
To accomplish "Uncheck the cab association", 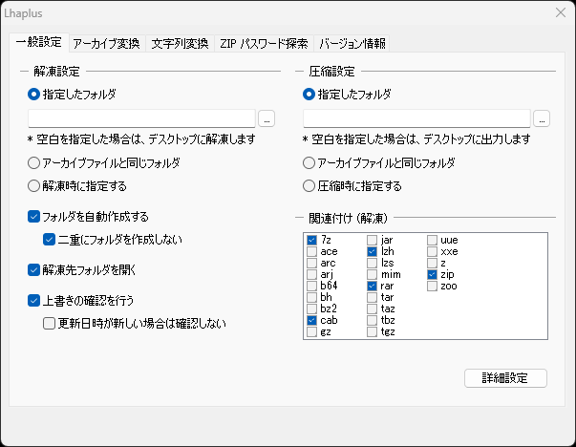I will click(x=311, y=320).
